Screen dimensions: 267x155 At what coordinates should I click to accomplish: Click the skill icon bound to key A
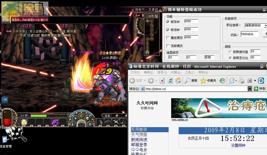101,123
